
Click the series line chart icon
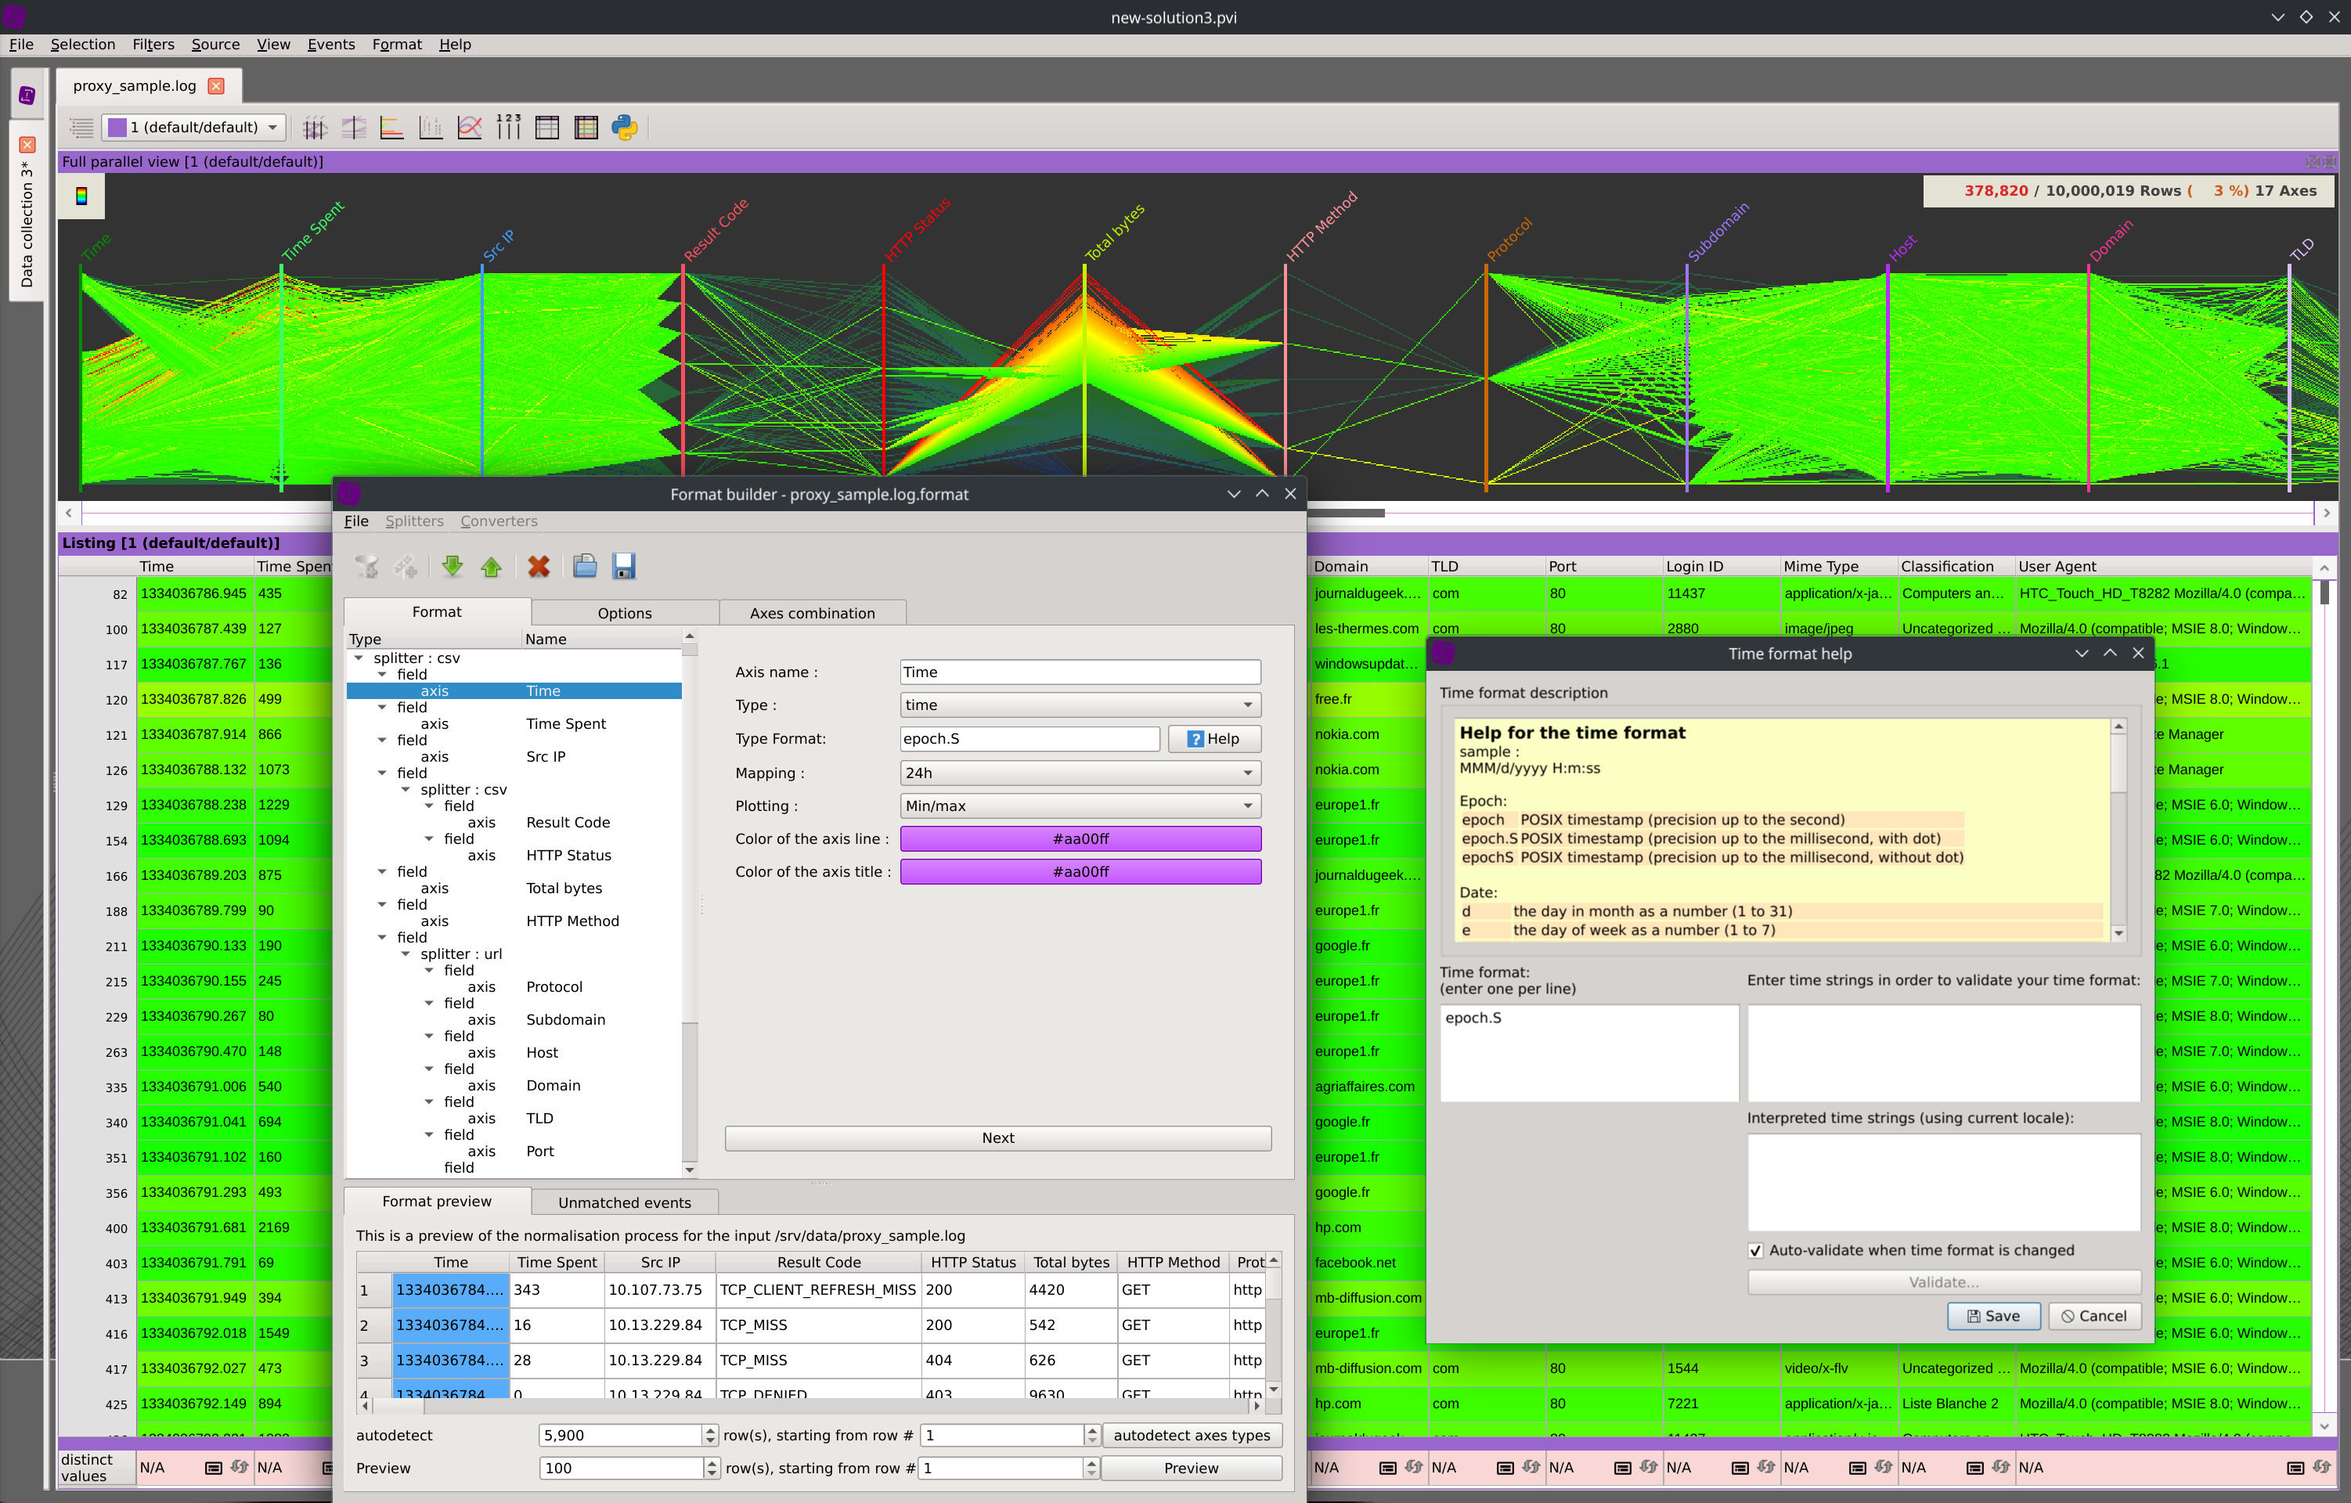pos(470,128)
